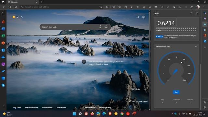This screenshot has width=208, height=117.
Task: Reload the page with the refresh icon
Action: coord(10,7)
